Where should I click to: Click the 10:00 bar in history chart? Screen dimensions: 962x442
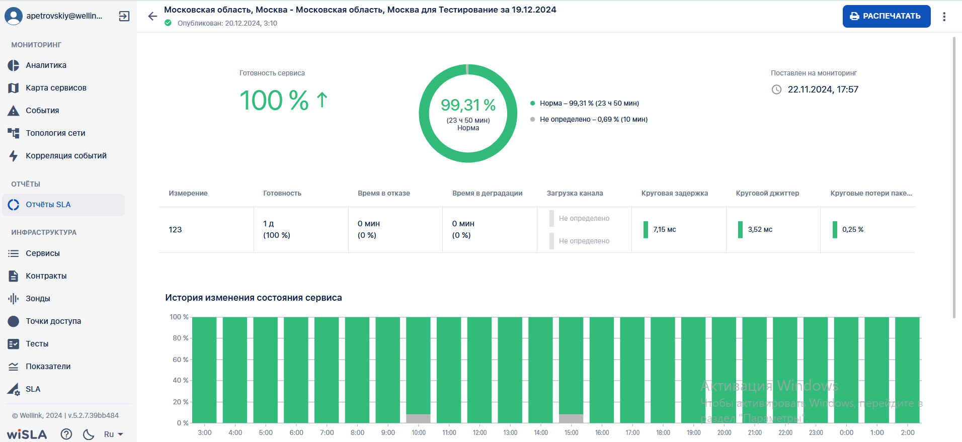click(418, 370)
